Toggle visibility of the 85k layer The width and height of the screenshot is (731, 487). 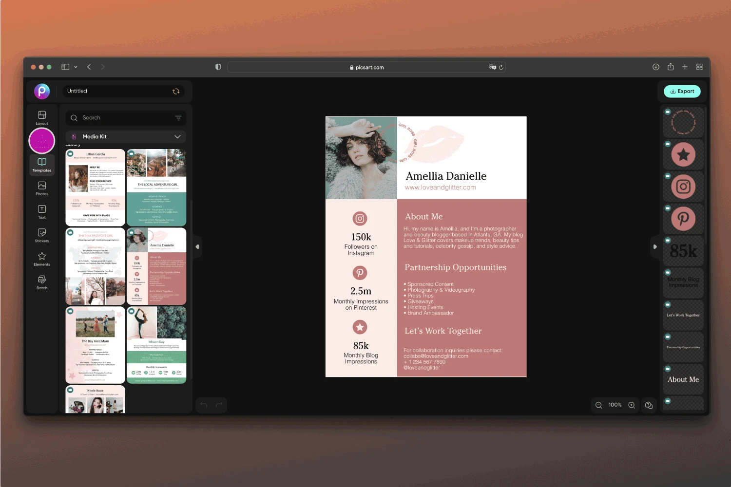tap(667, 240)
